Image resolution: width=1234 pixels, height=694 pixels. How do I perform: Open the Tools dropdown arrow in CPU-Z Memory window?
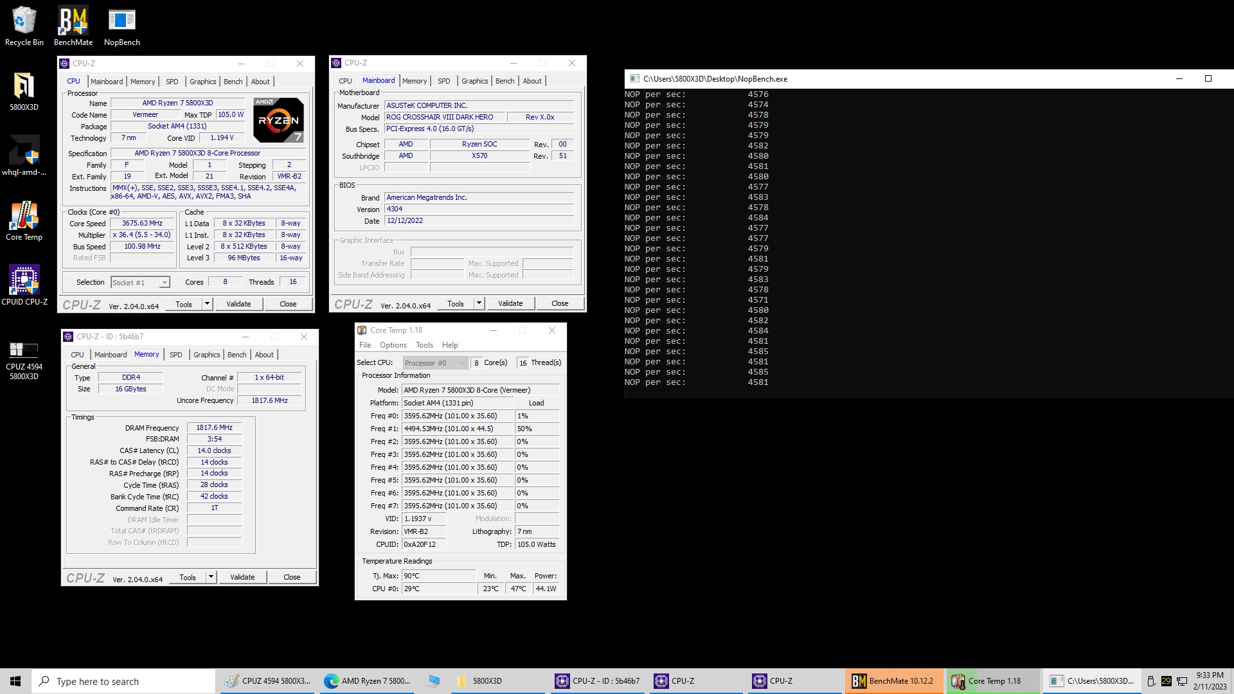(211, 577)
